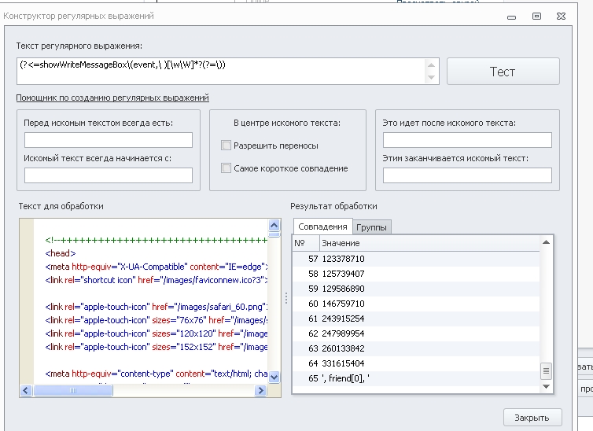The width and height of the screenshot is (593, 431).
Task: Enable the Разрешить переносы checkbox
Action: pos(227,146)
